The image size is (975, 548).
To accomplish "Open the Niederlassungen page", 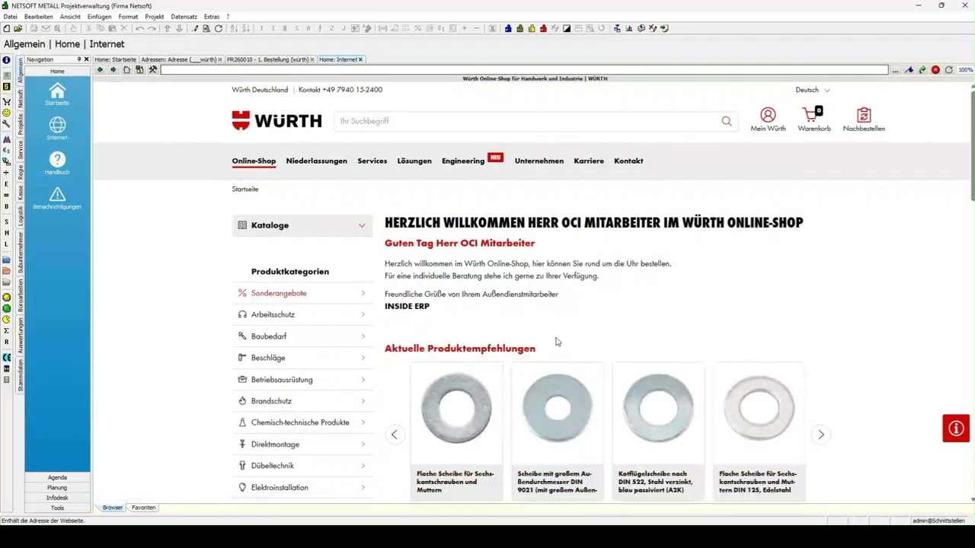I will pyautogui.click(x=316, y=161).
